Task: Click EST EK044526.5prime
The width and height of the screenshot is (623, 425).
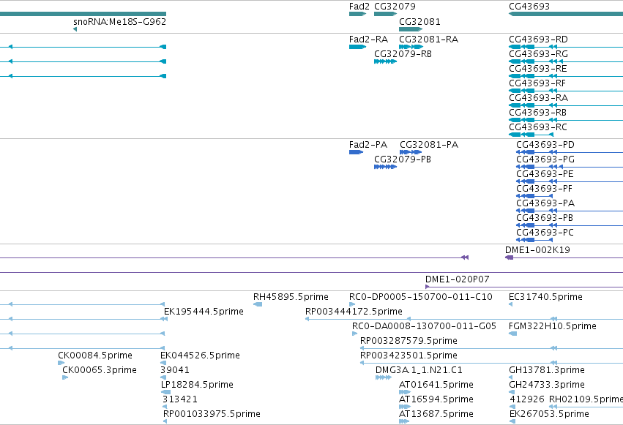Action: (x=163, y=363)
